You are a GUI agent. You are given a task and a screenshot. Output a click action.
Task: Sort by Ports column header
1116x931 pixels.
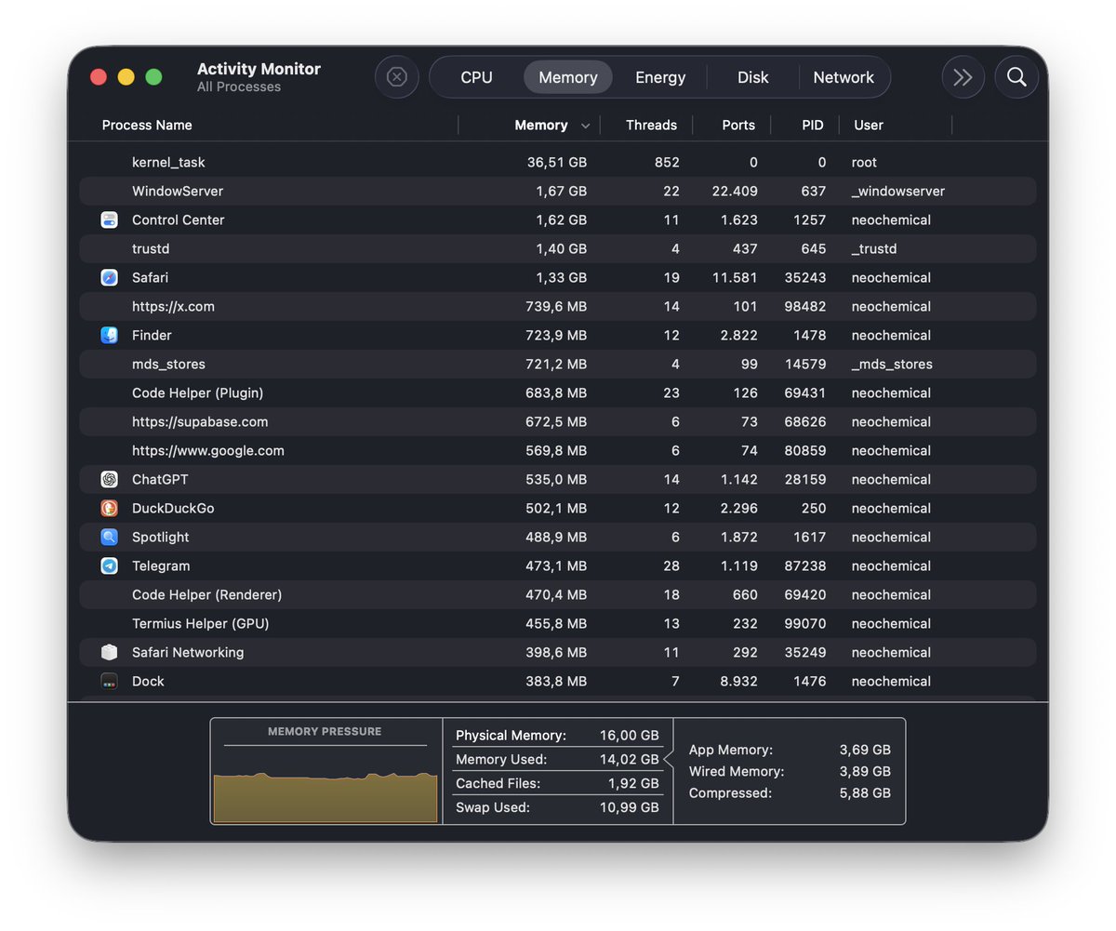(738, 125)
